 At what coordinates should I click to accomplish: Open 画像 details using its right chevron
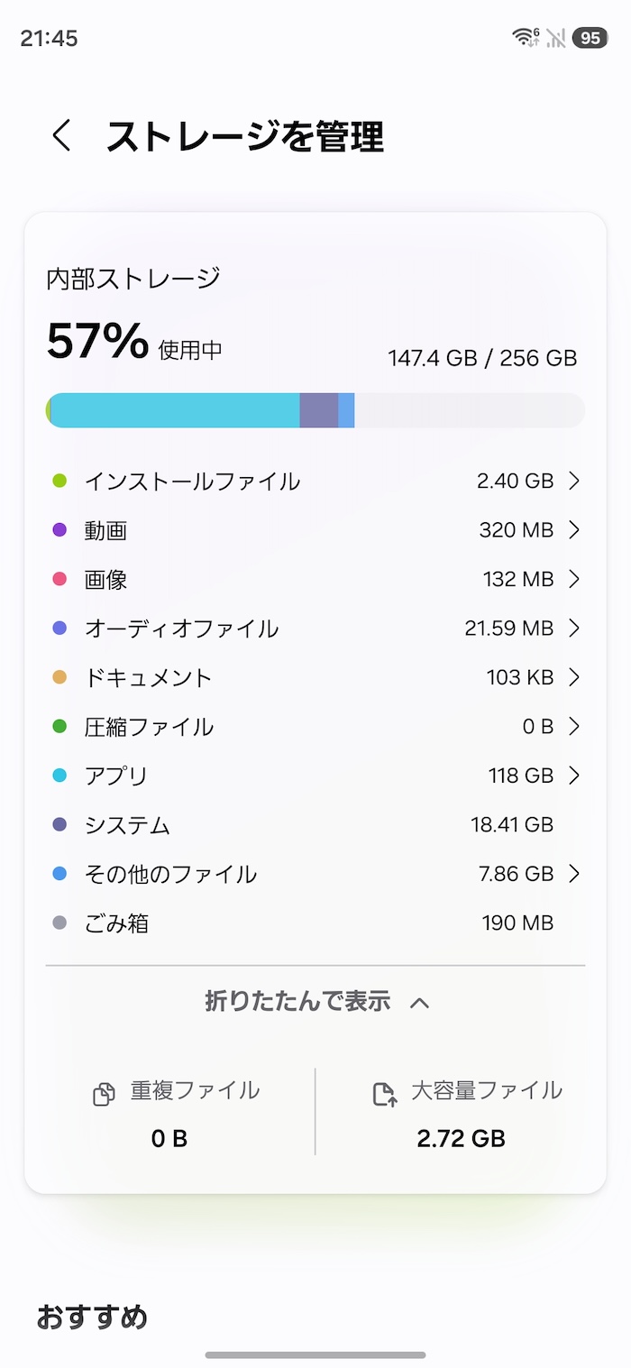575,579
